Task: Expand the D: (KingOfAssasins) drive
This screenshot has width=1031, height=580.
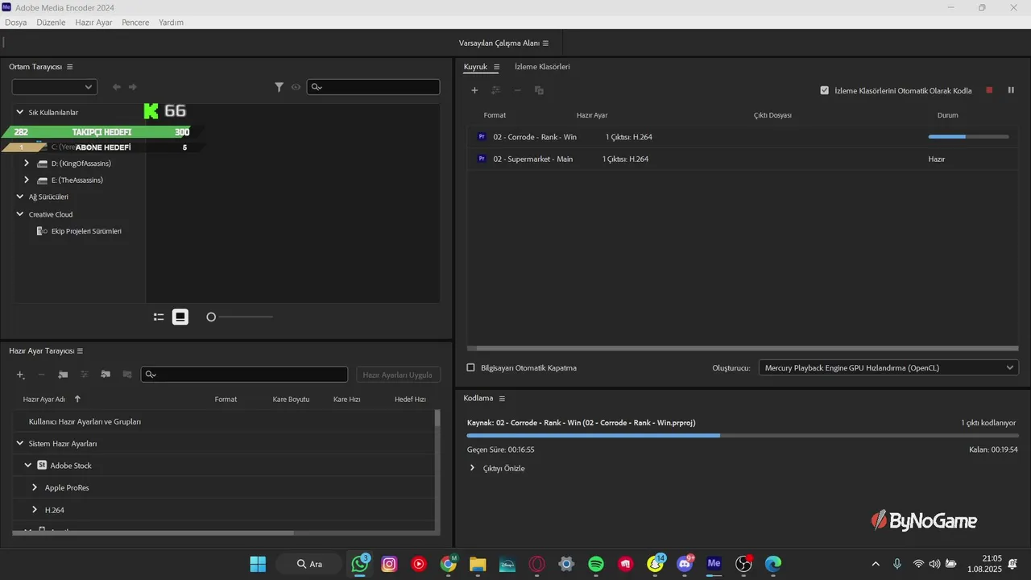Action: click(x=27, y=163)
